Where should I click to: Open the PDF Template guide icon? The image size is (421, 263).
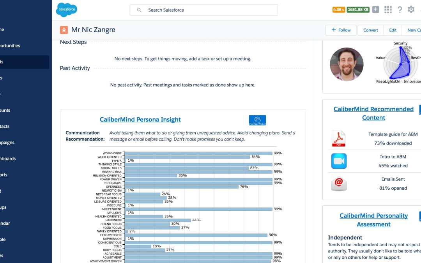click(339, 138)
